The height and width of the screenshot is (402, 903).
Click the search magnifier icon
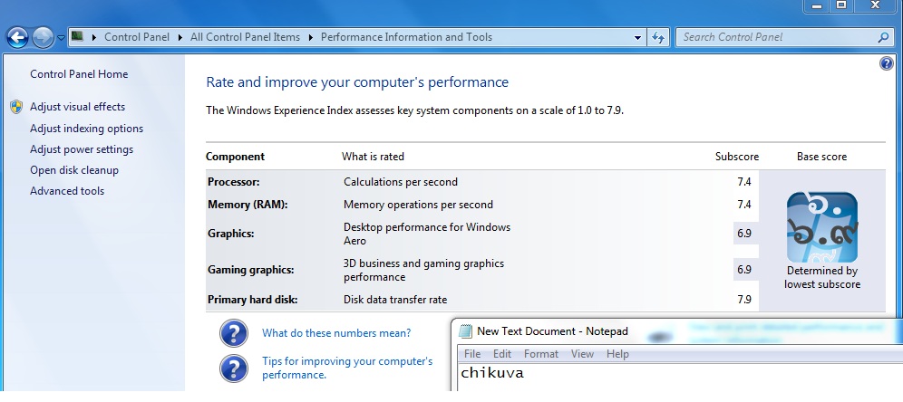pyautogui.click(x=884, y=37)
